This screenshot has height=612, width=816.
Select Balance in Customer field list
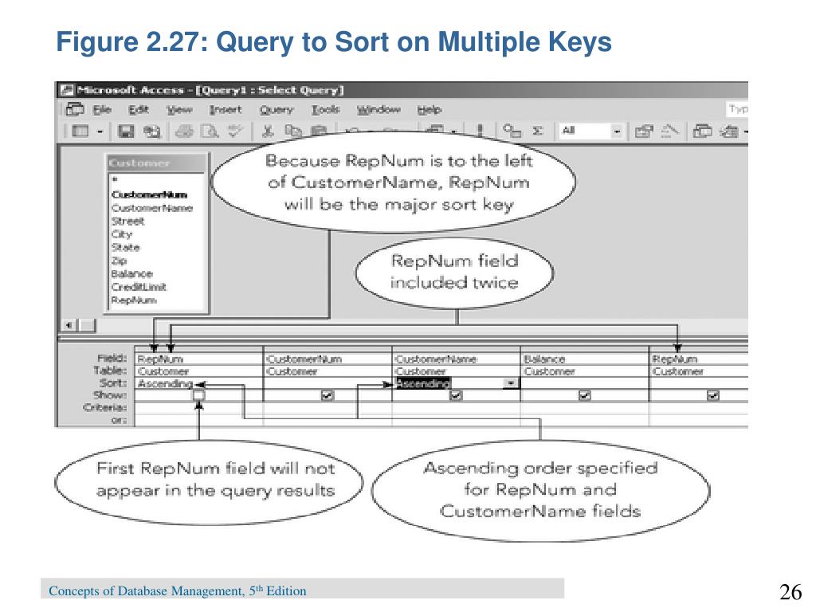pos(131,274)
